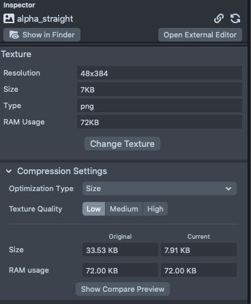Click the Optimization Type dropdown arrow
This screenshot has height=304, width=251.
point(228,188)
